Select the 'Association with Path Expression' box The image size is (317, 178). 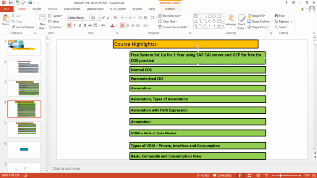[x=198, y=110]
